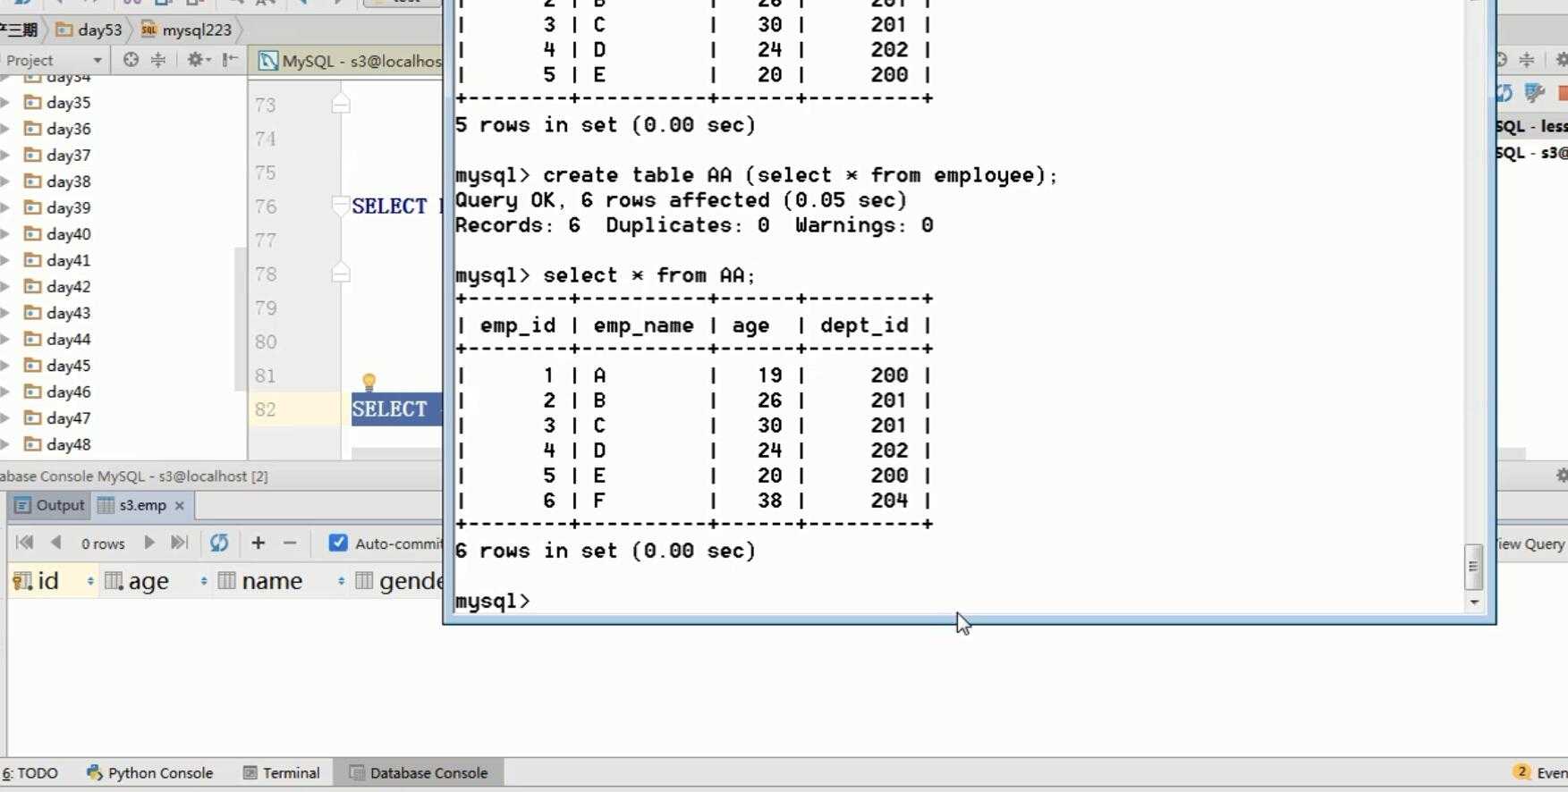The image size is (1568, 792).
Task: Click the day53 breadcrumb
Action: tap(89, 29)
